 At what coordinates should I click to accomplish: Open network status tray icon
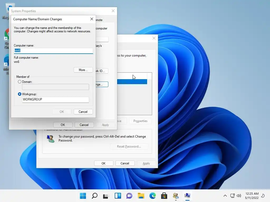(x=233, y=196)
